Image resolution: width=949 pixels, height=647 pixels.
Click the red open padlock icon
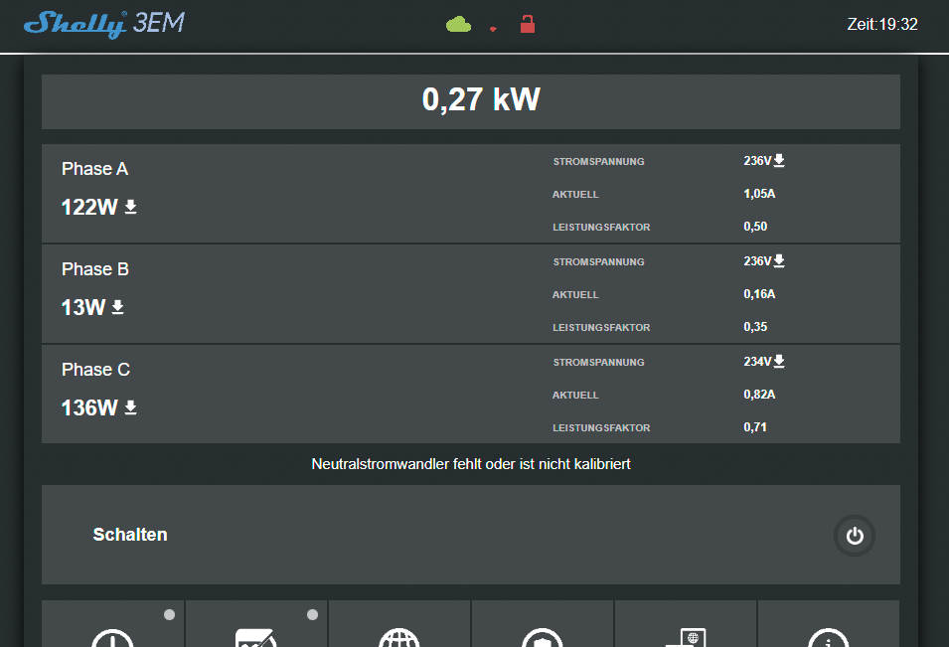(527, 24)
